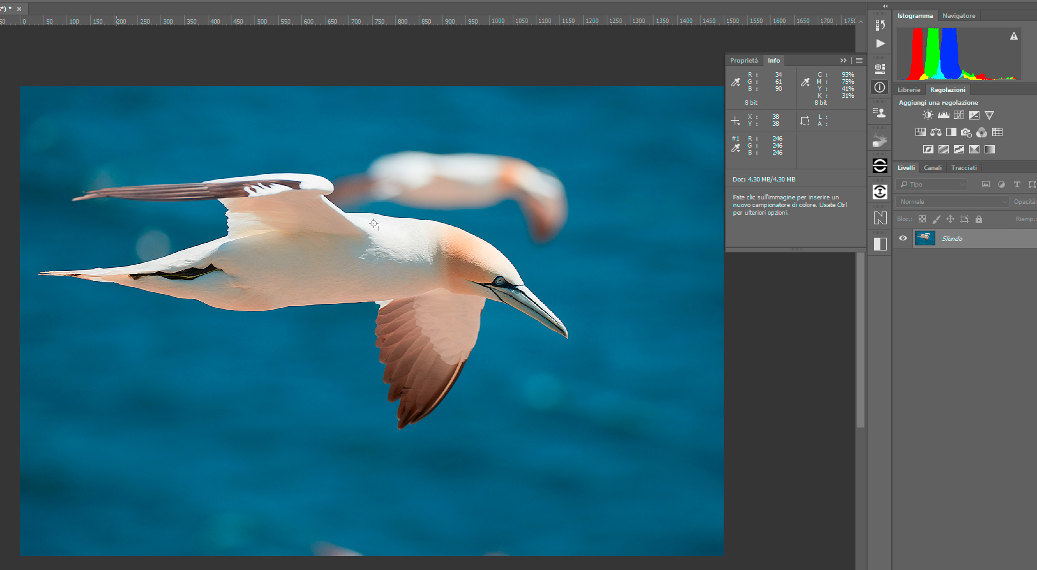The width and height of the screenshot is (1037, 570).
Task: Add a Brightness/Contrast adjustment
Action: [x=928, y=115]
